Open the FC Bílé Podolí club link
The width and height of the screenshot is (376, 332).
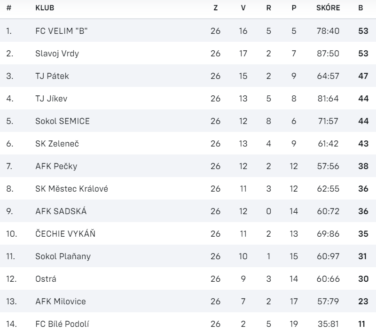63,324
